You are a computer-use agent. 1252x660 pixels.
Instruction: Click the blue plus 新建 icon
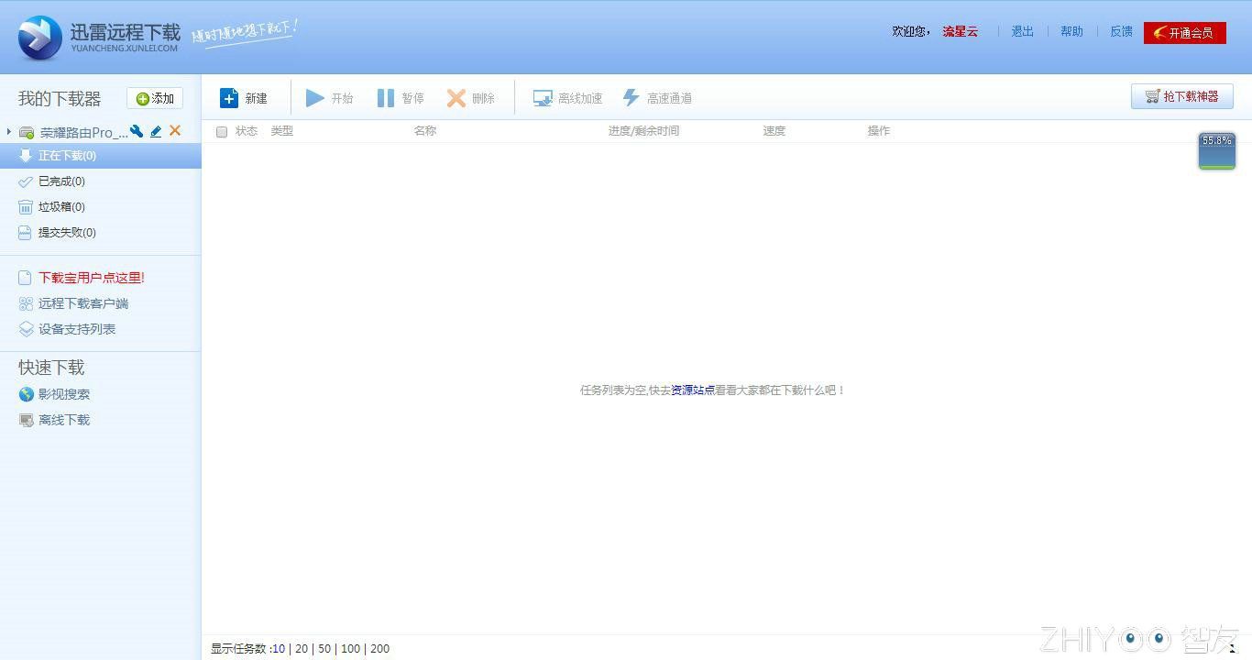pos(229,98)
